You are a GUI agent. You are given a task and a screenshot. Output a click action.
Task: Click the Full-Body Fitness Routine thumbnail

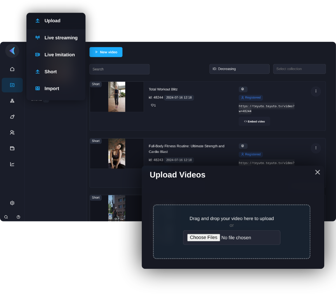117,153
